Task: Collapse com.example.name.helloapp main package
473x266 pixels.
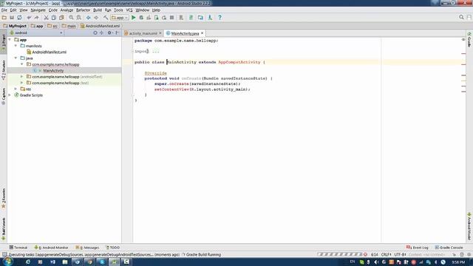Action: click(21, 64)
